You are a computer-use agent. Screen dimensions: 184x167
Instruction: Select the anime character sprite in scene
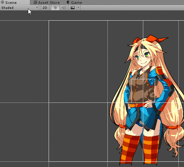click(147, 100)
